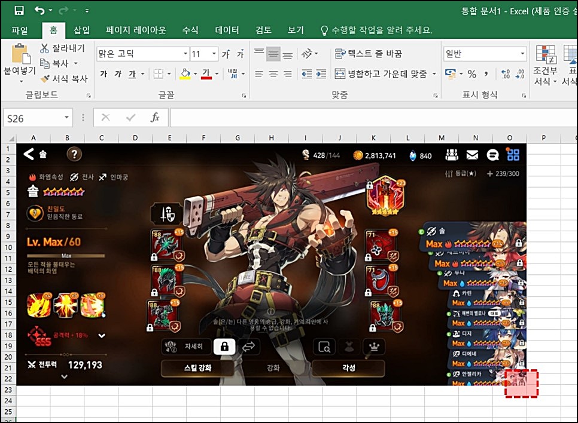Open 조건부 서식 conditional formatting
Viewport: 578px width, 423px height.
click(x=545, y=65)
